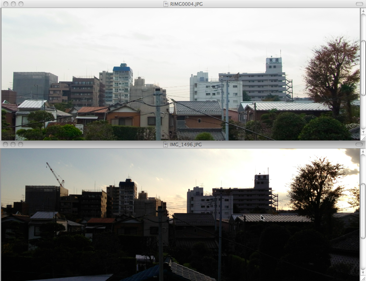366x281 pixels.
Task: Click scroll up arrow in RIMG0004.JPG window
Action: coord(363,11)
